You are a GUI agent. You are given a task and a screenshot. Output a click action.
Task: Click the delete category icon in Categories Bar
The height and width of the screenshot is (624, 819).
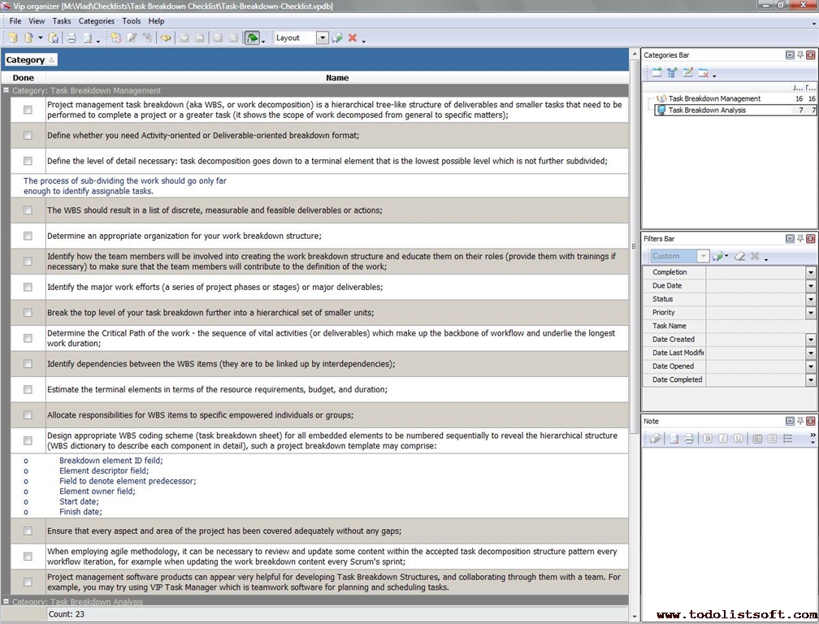coord(704,73)
